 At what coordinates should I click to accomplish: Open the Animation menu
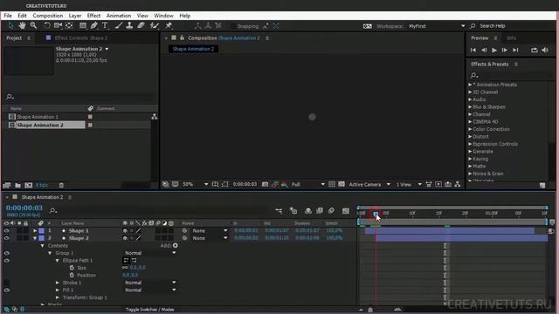point(119,16)
